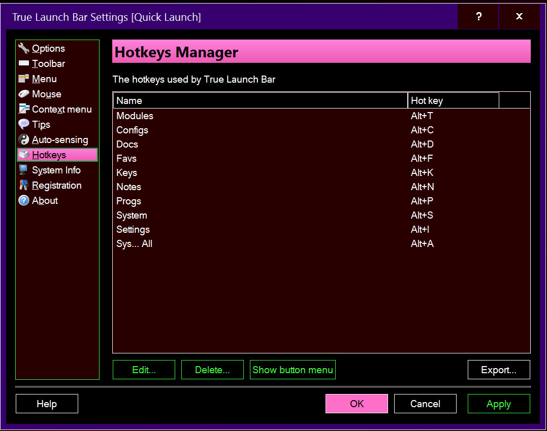This screenshot has height=431, width=547.
Task: Click the keys Registration icon
Action: point(24,185)
